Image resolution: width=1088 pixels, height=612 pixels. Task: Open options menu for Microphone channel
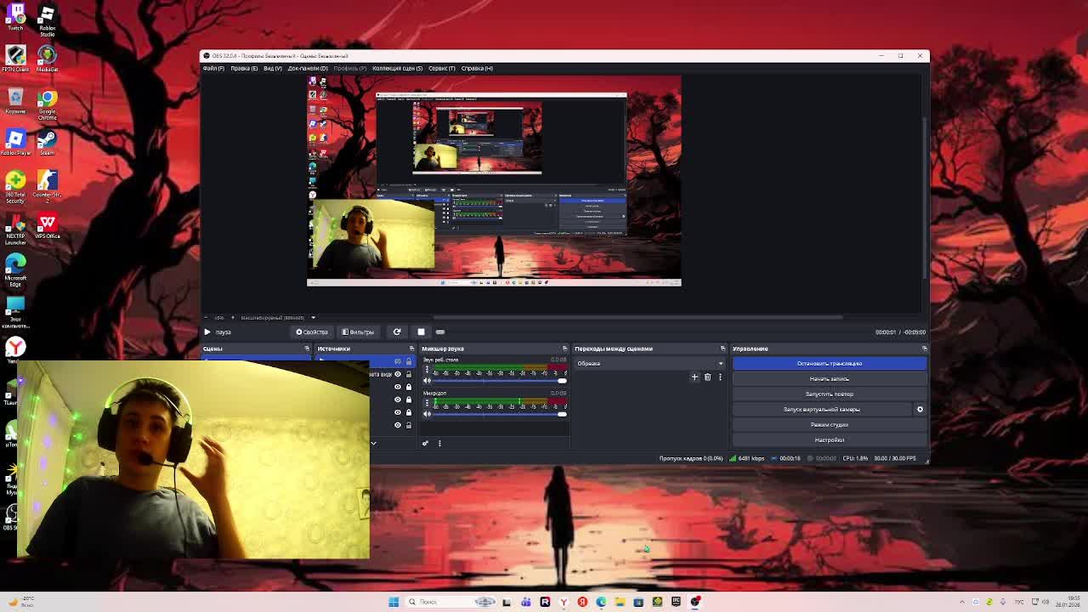(x=427, y=402)
